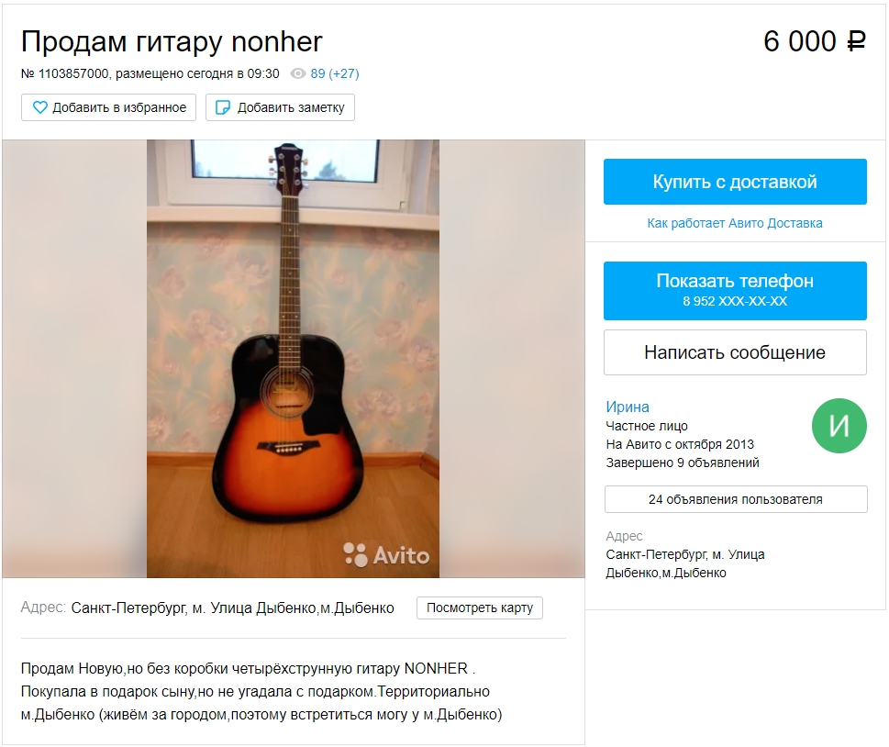Click Написать сообщение button
Screen dimensions: 889x747
pyautogui.click(x=735, y=352)
